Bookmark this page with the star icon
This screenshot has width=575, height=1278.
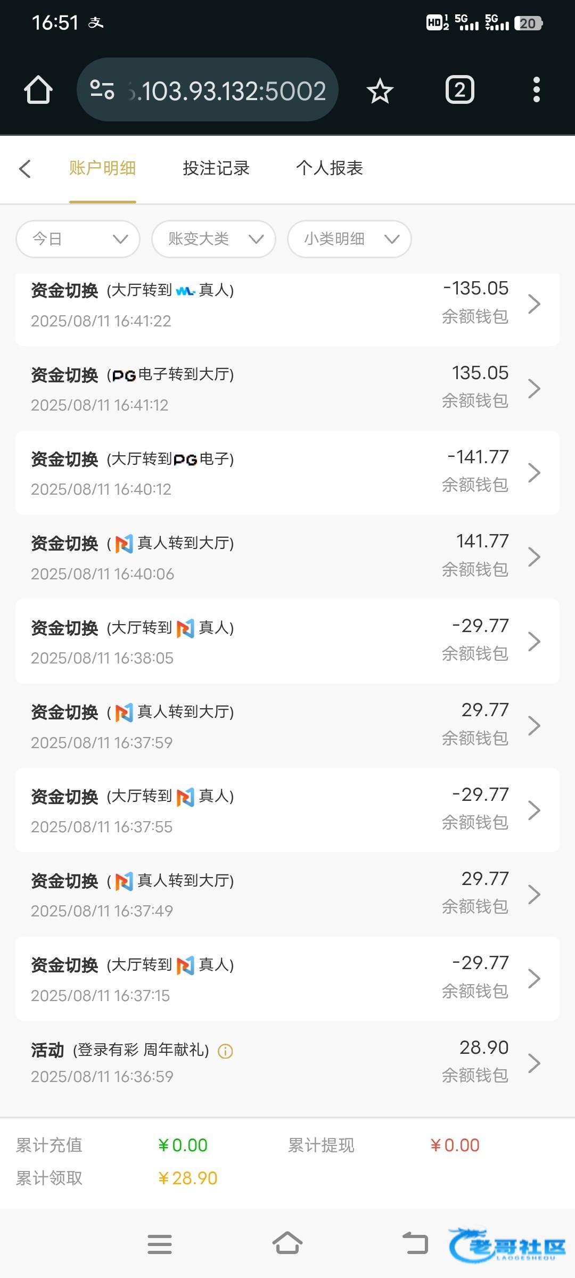tap(380, 91)
